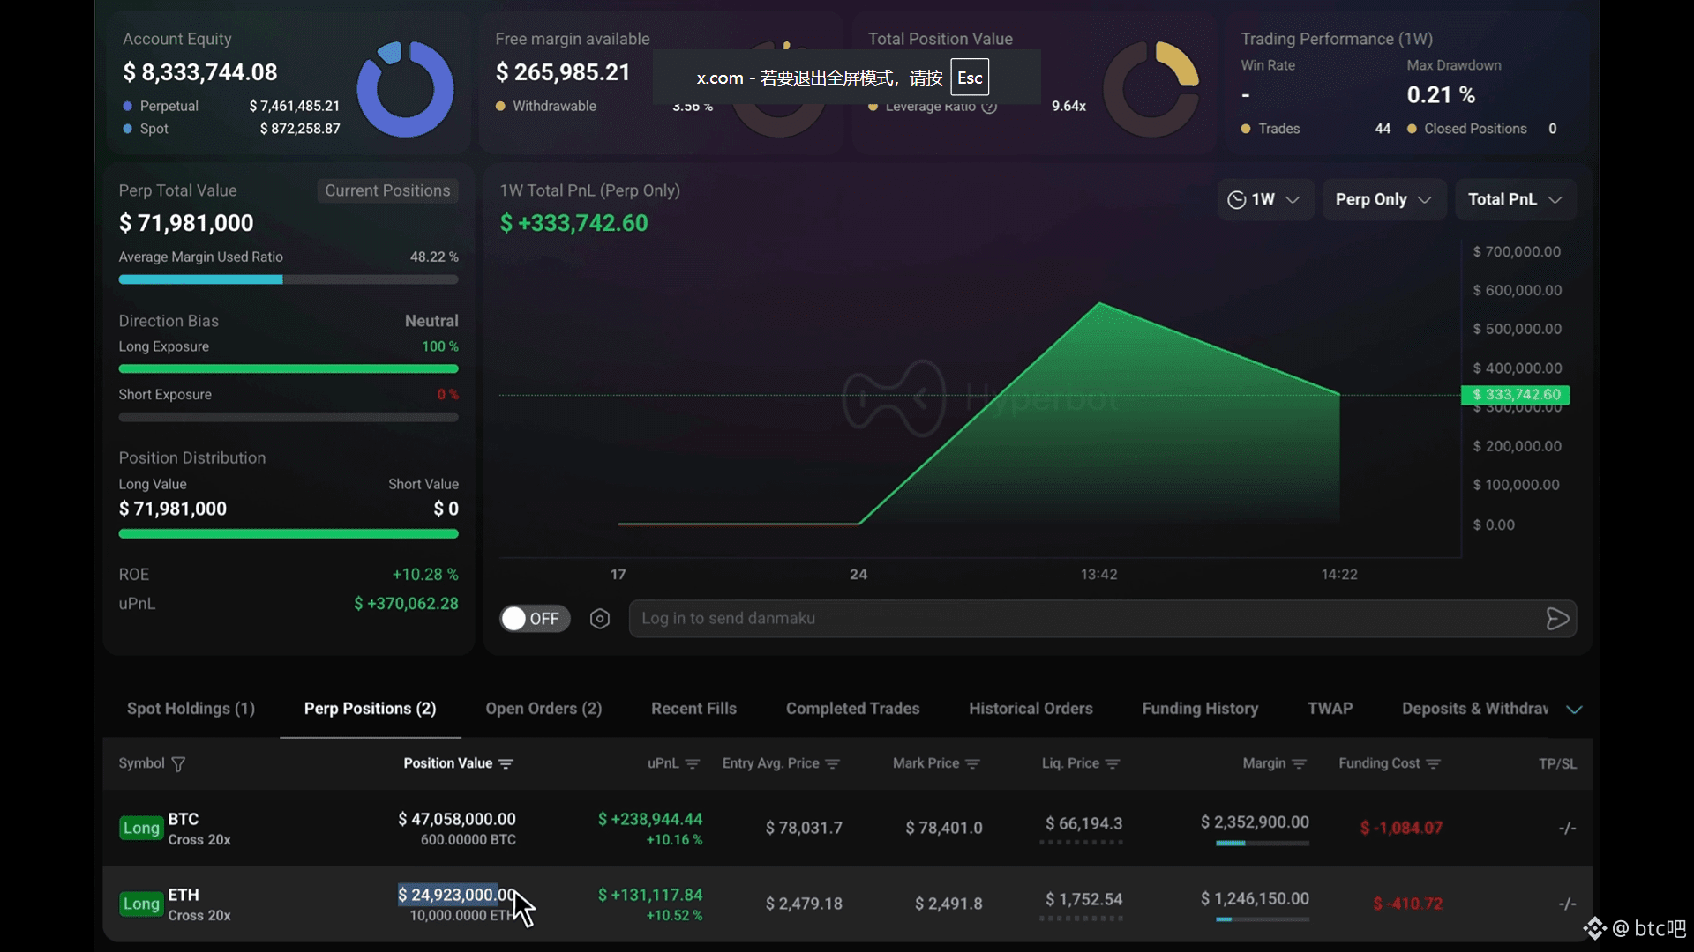Click the Average Margin Used Ratio bar
This screenshot has width=1694, height=952.
pyautogui.click(x=289, y=279)
